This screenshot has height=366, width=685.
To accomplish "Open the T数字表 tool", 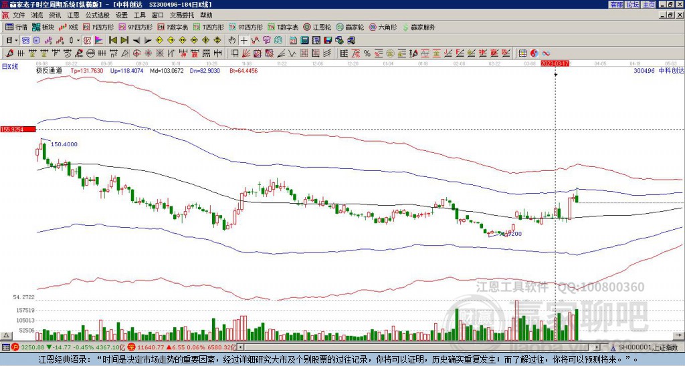I will pos(283,27).
